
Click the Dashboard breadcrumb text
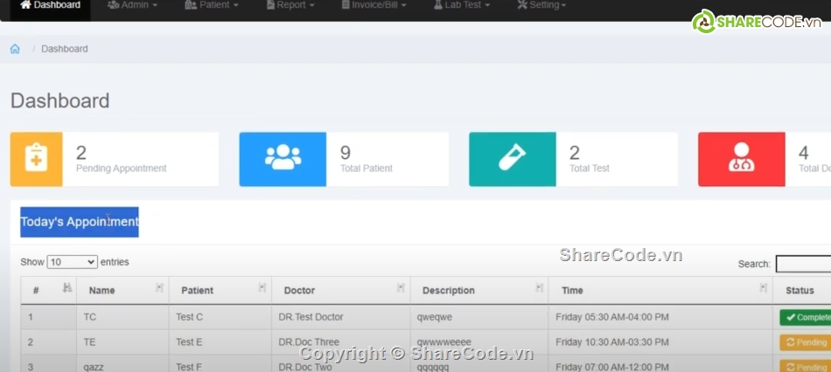[65, 49]
